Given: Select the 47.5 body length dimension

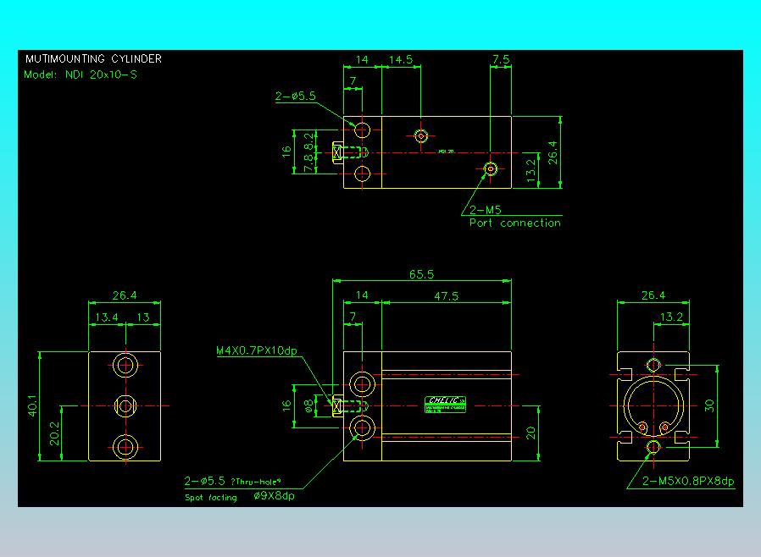Looking at the screenshot, I should pos(445,296).
